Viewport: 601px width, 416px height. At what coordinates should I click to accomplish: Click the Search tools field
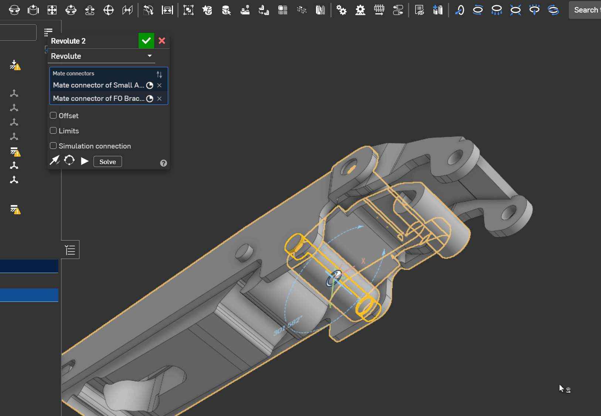pyautogui.click(x=586, y=10)
